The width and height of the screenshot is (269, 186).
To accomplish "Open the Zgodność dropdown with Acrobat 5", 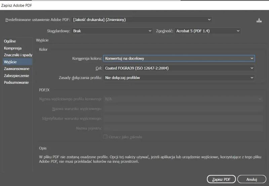I will pyautogui.click(x=207, y=31).
